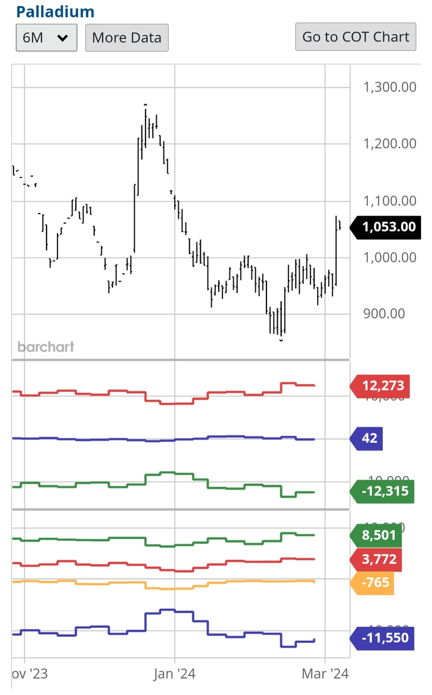432x695 pixels.
Task: Click the 1,200.00 price axis label
Action: click(390, 143)
